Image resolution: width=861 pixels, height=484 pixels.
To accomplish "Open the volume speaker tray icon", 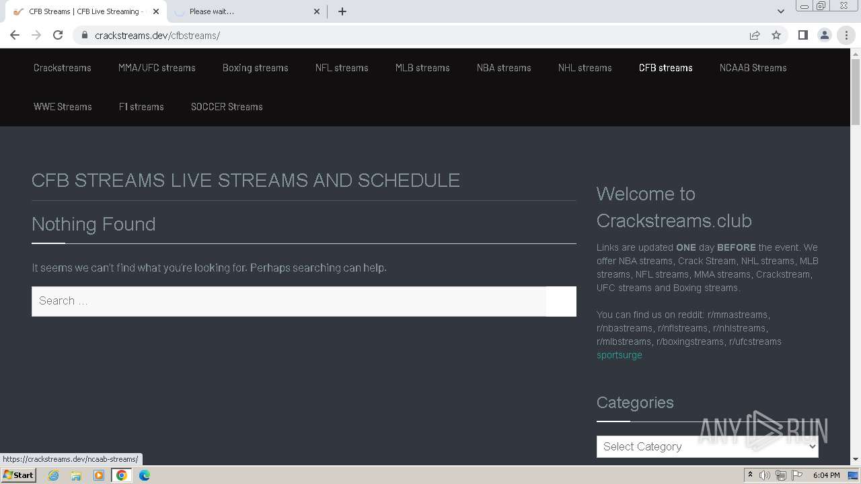I will pyautogui.click(x=765, y=475).
